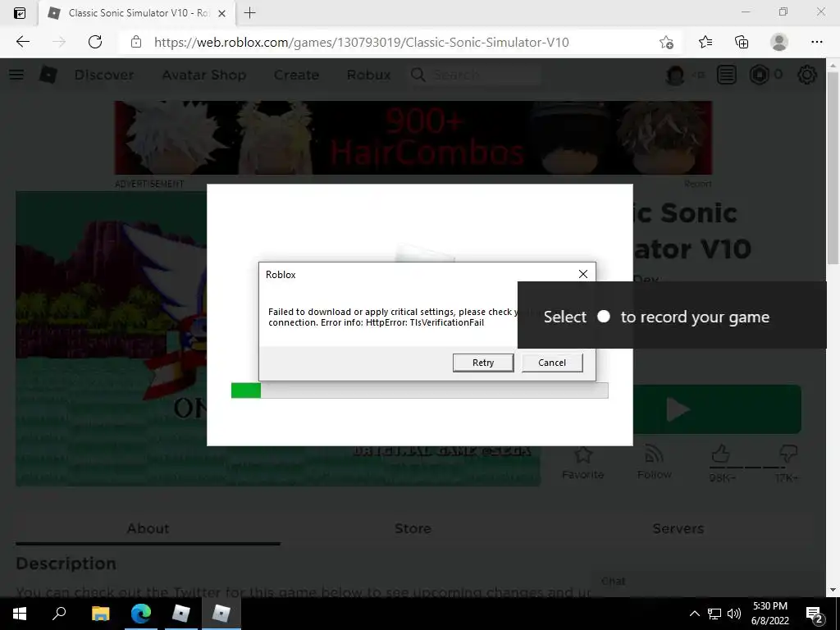Refresh the page with reload icon
Image resolution: width=840 pixels, height=630 pixels.
[x=95, y=42]
